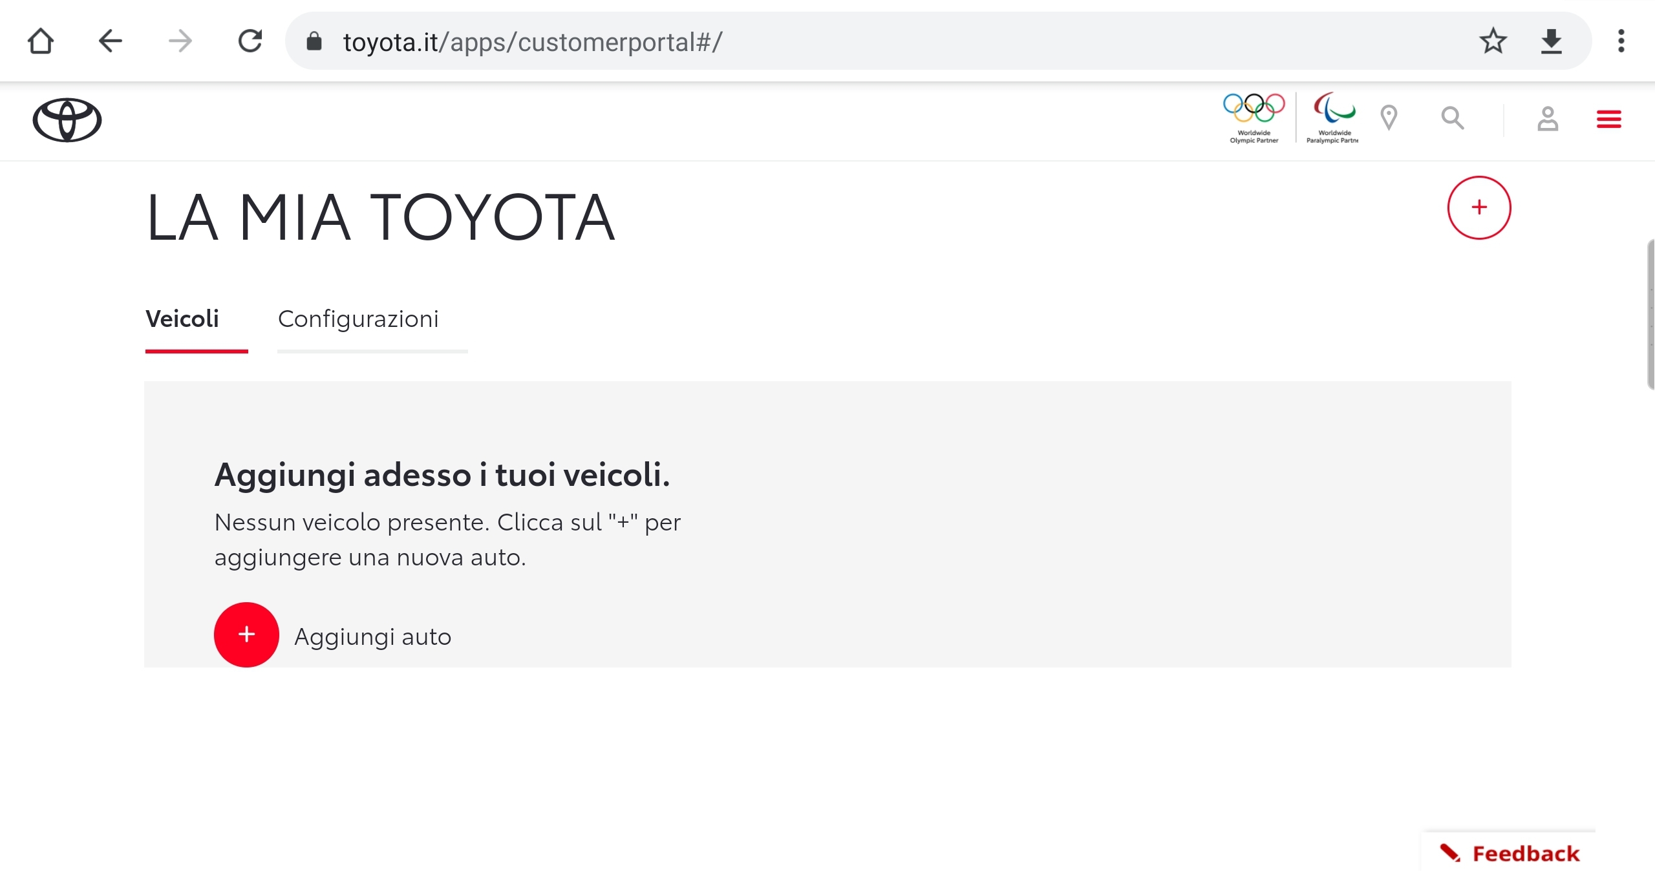The height and width of the screenshot is (871, 1655).
Task: Open the red hamburger menu
Action: tap(1608, 120)
